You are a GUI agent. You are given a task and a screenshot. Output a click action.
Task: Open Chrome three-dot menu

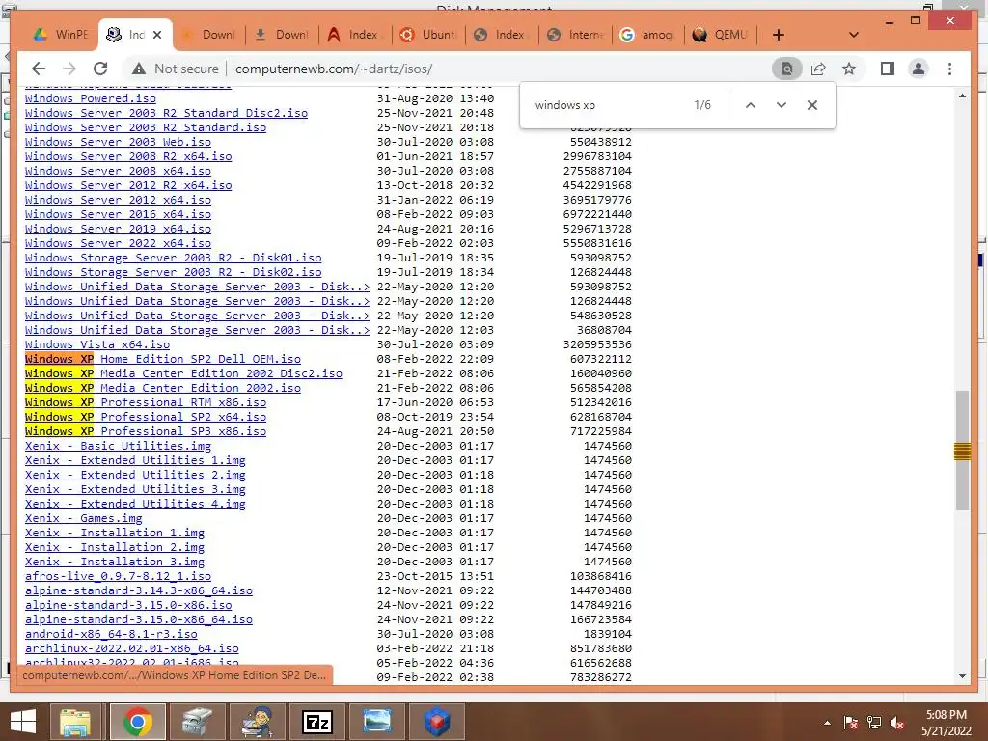pyautogui.click(x=949, y=69)
